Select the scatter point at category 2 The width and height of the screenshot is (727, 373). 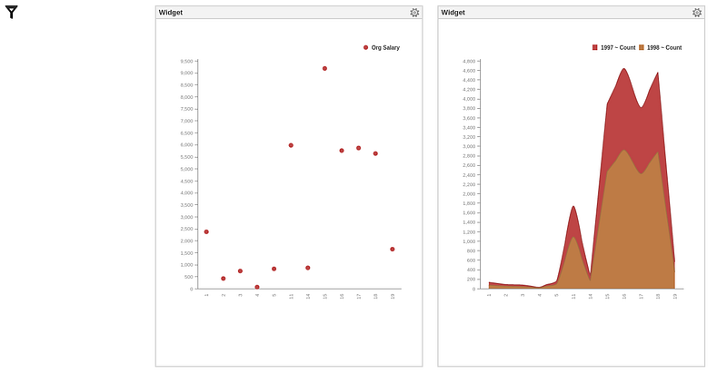tap(224, 279)
